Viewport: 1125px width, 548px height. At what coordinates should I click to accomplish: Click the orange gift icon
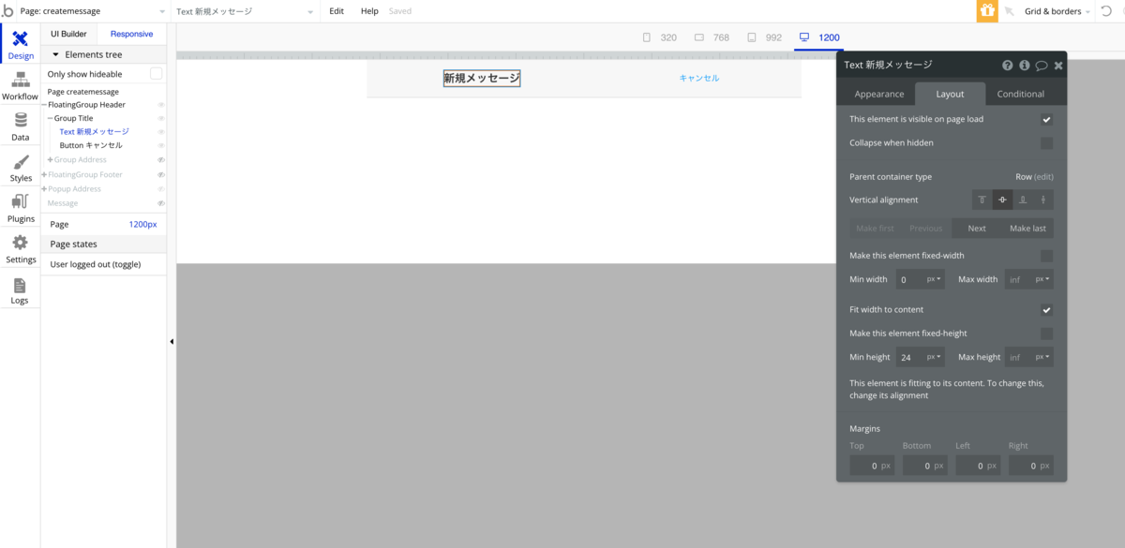[x=987, y=11]
